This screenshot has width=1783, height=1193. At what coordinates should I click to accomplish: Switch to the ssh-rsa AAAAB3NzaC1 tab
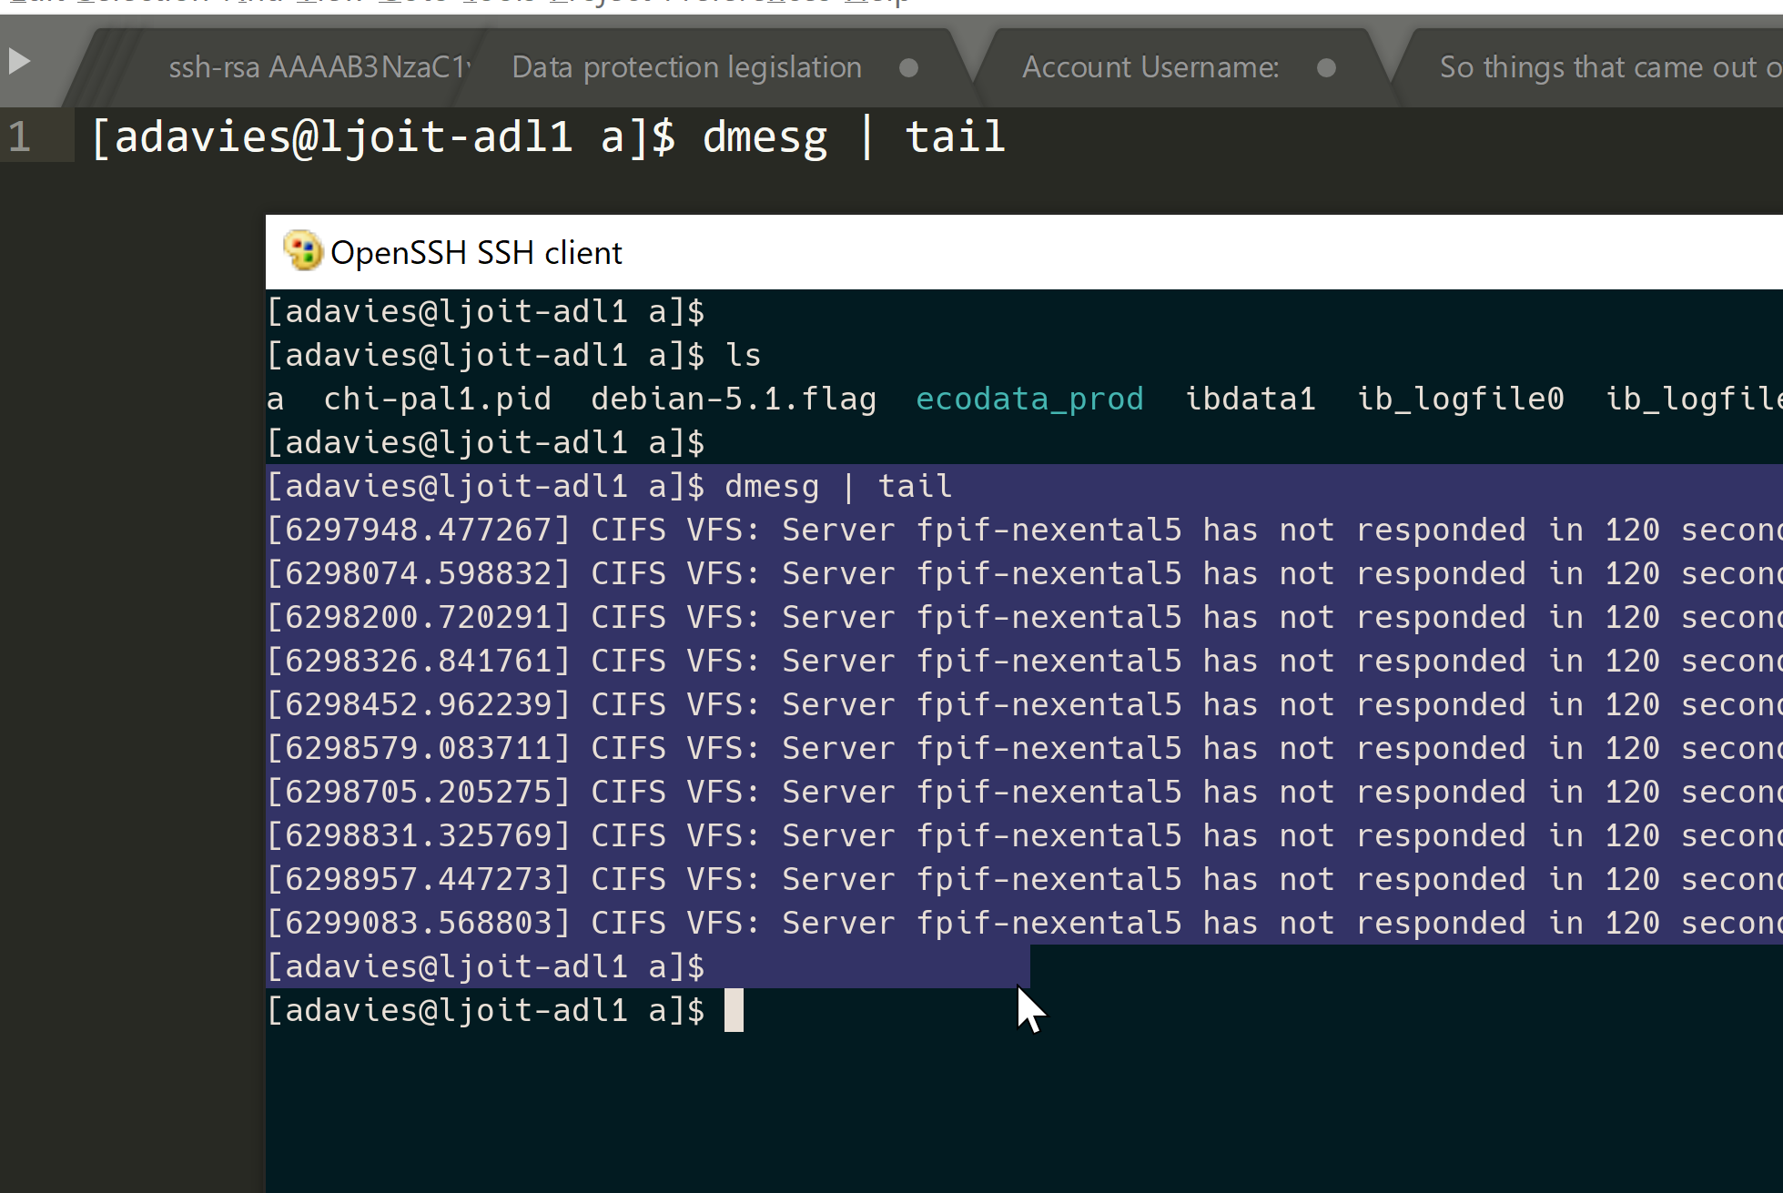click(319, 67)
